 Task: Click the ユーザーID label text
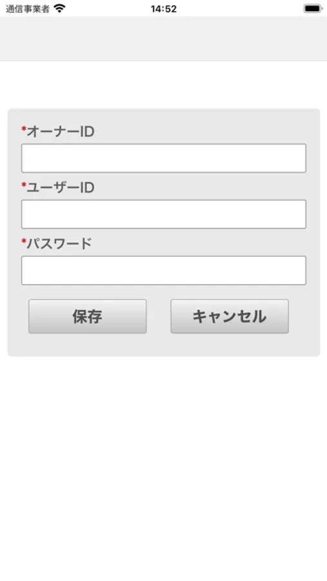pos(61,187)
